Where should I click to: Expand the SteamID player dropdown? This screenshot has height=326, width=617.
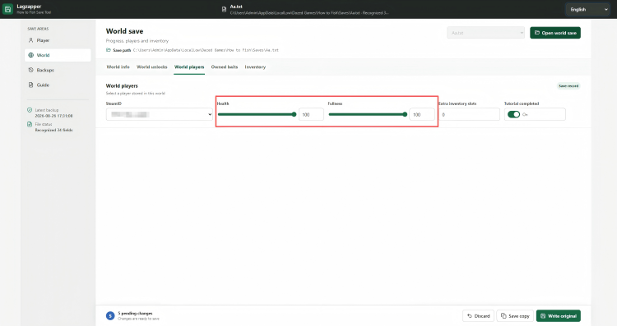(x=160, y=114)
